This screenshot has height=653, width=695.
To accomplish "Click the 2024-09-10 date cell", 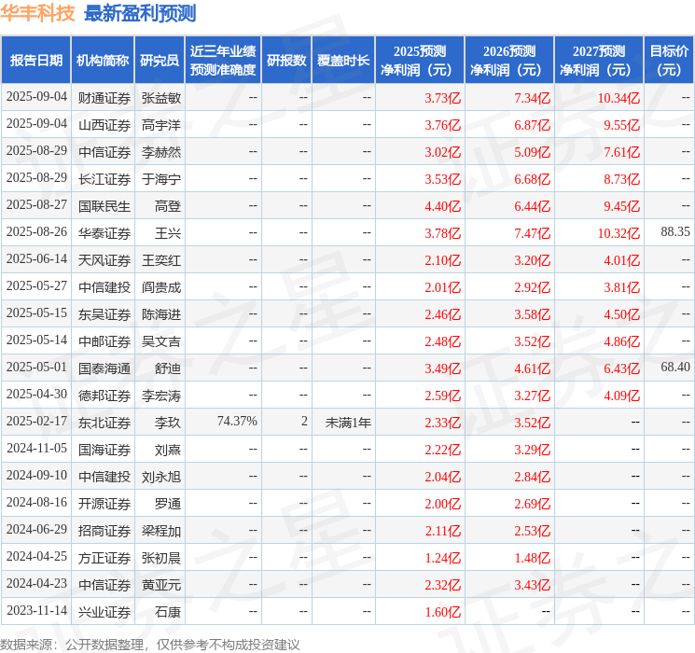I will 36,475.
